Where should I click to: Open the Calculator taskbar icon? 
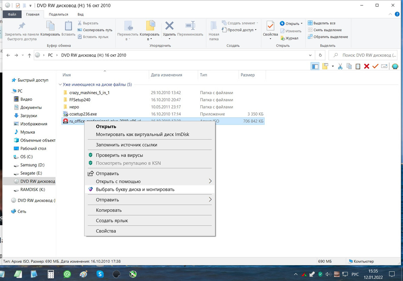tap(51, 274)
